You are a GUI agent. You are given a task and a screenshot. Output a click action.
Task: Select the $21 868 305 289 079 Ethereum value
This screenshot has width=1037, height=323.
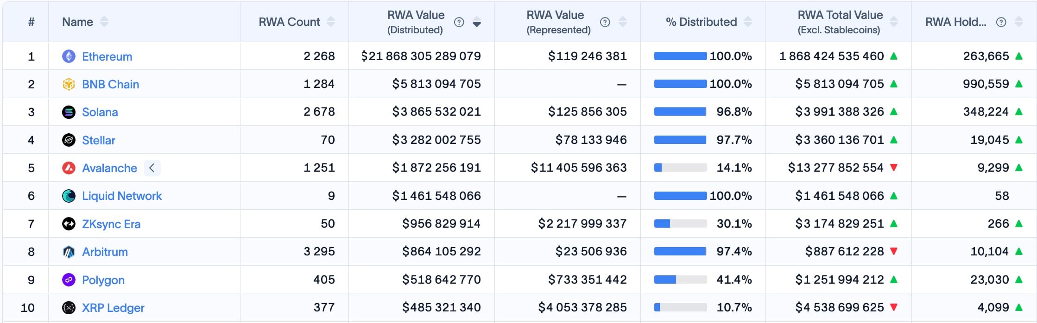pyautogui.click(x=421, y=56)
